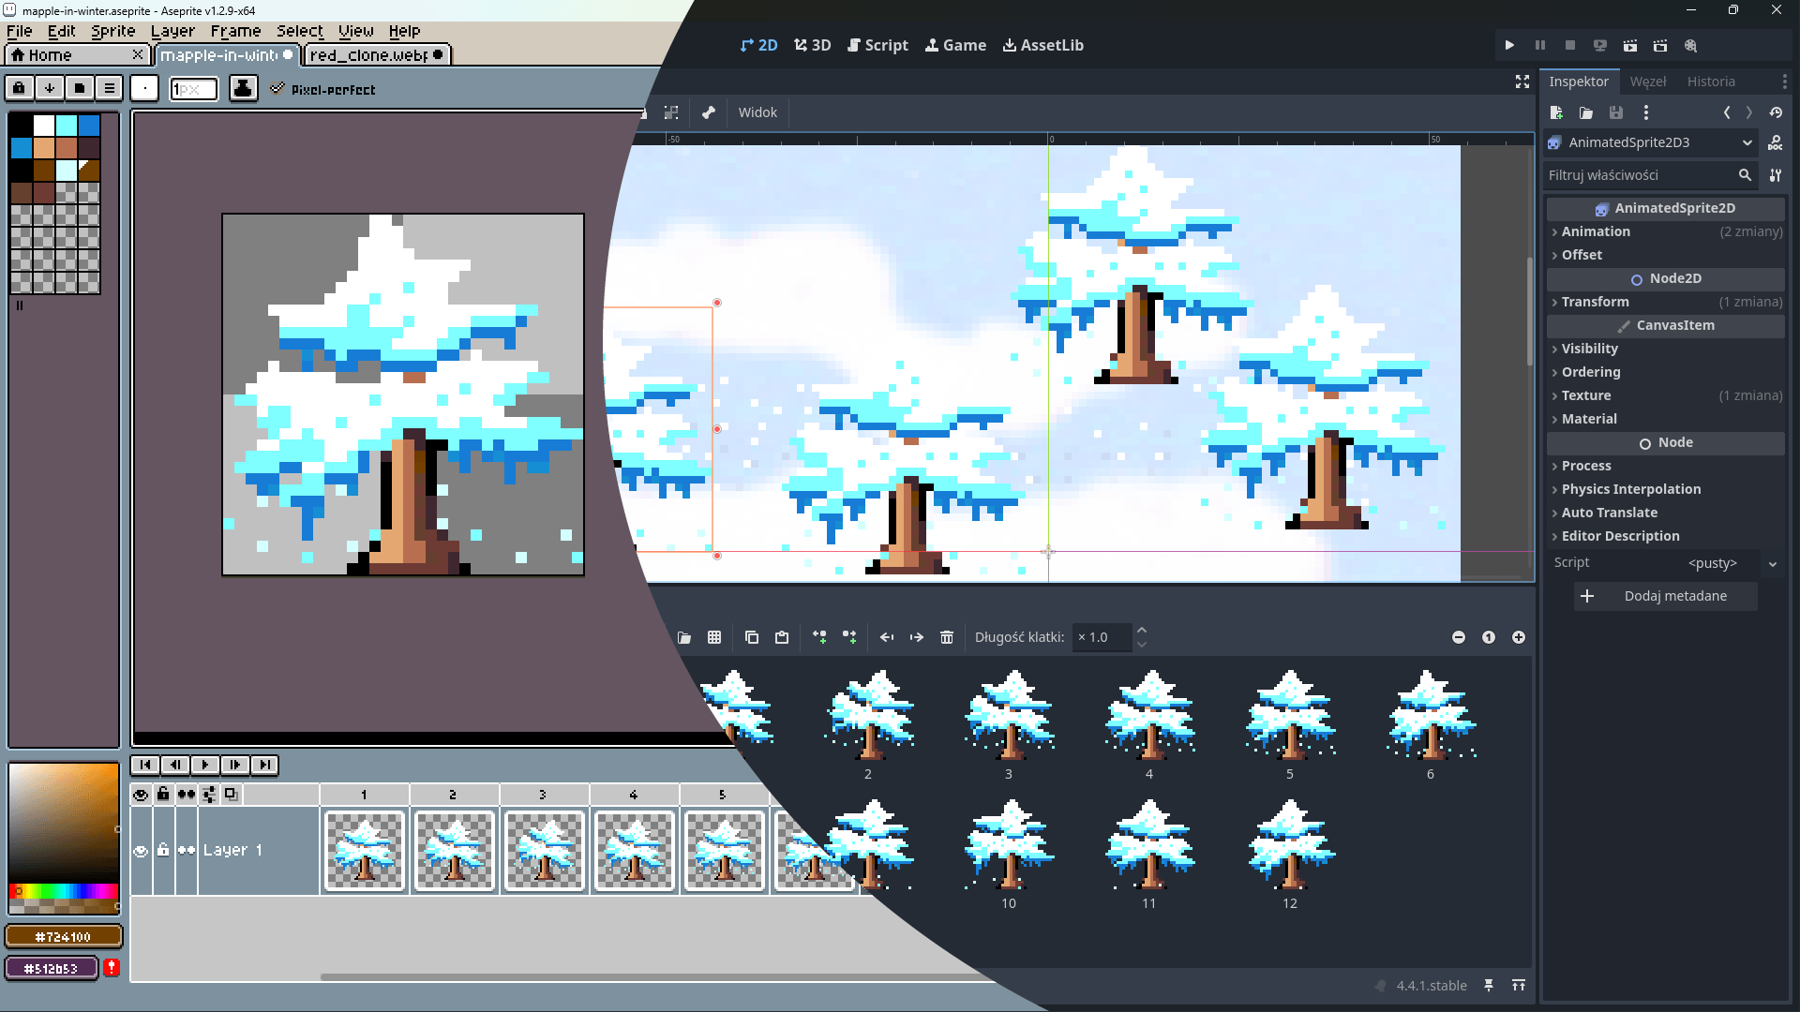Hide Layer 1 using eye icon
This screenshot has width=1800, height=1012.
(141, 851)
